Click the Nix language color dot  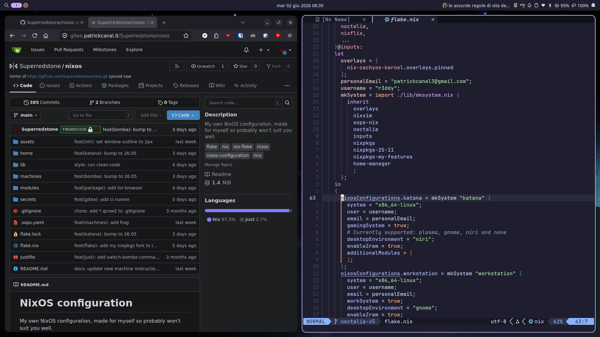[209, 220]
